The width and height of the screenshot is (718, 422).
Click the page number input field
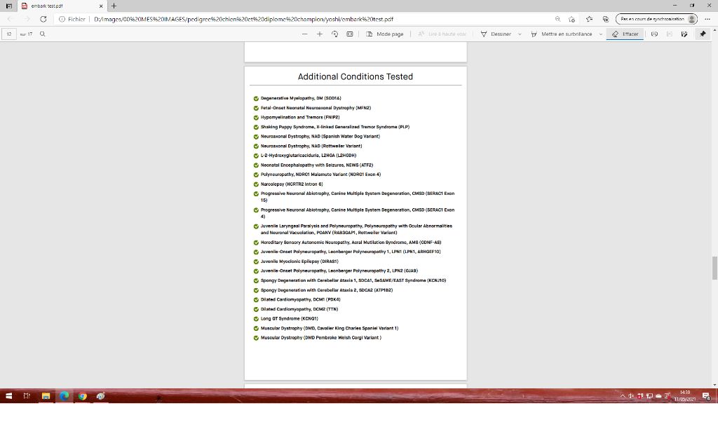pos(9,34)
